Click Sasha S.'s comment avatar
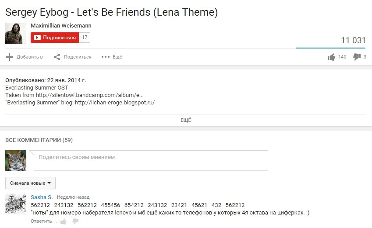This screenshot has height=228, width=372. tap(16, 204)
